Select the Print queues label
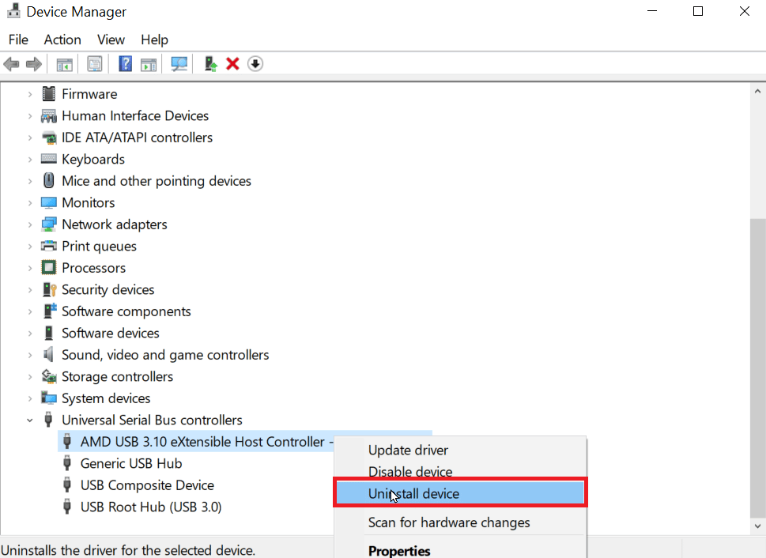 99,247
